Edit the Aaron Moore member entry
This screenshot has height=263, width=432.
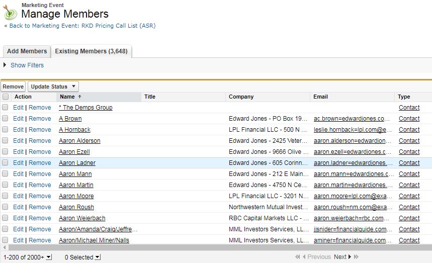click(18, 196)
